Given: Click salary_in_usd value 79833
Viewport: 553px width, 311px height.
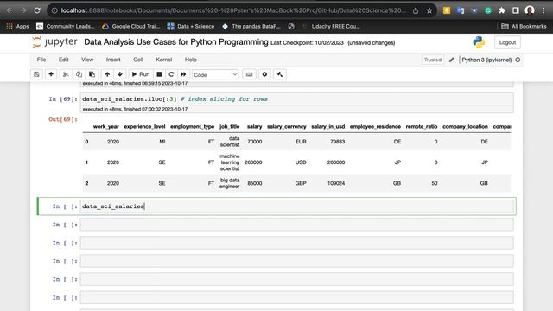Looking at the screenshot, I should click(x=338, y=142).
